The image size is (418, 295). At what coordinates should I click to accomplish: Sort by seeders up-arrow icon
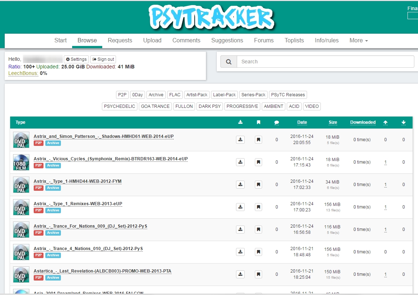(385, 122)
